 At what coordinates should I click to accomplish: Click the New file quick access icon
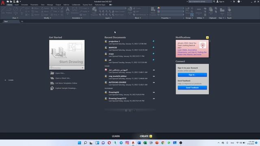click(x=8, y=2)
